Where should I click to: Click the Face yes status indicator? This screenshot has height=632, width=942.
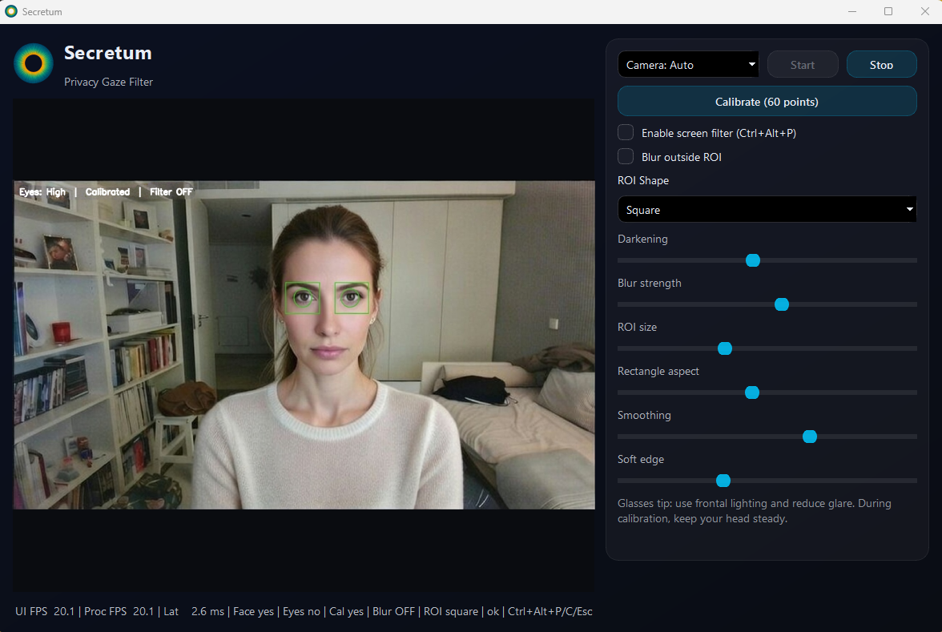pos(253,611)
